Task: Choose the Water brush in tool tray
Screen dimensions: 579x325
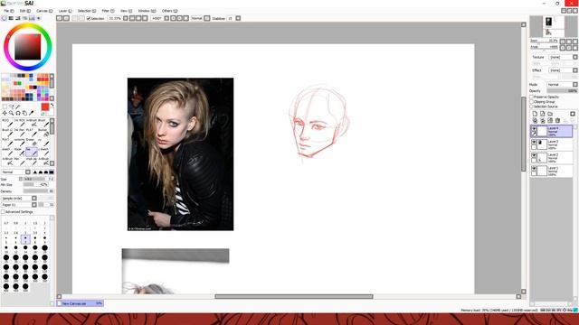Action: coord(19,152)
